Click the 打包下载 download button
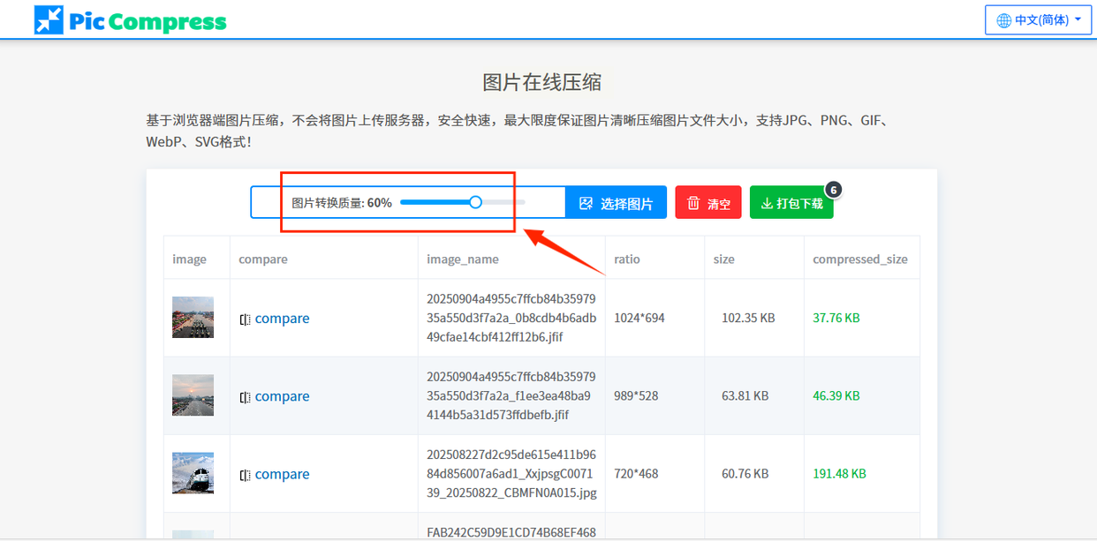Image resolution: width=1097 pixels, height=541 pixels. [x=791, y=203]
